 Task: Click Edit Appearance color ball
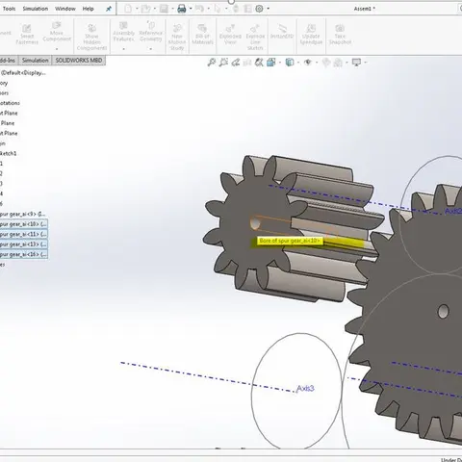(326, 63)
